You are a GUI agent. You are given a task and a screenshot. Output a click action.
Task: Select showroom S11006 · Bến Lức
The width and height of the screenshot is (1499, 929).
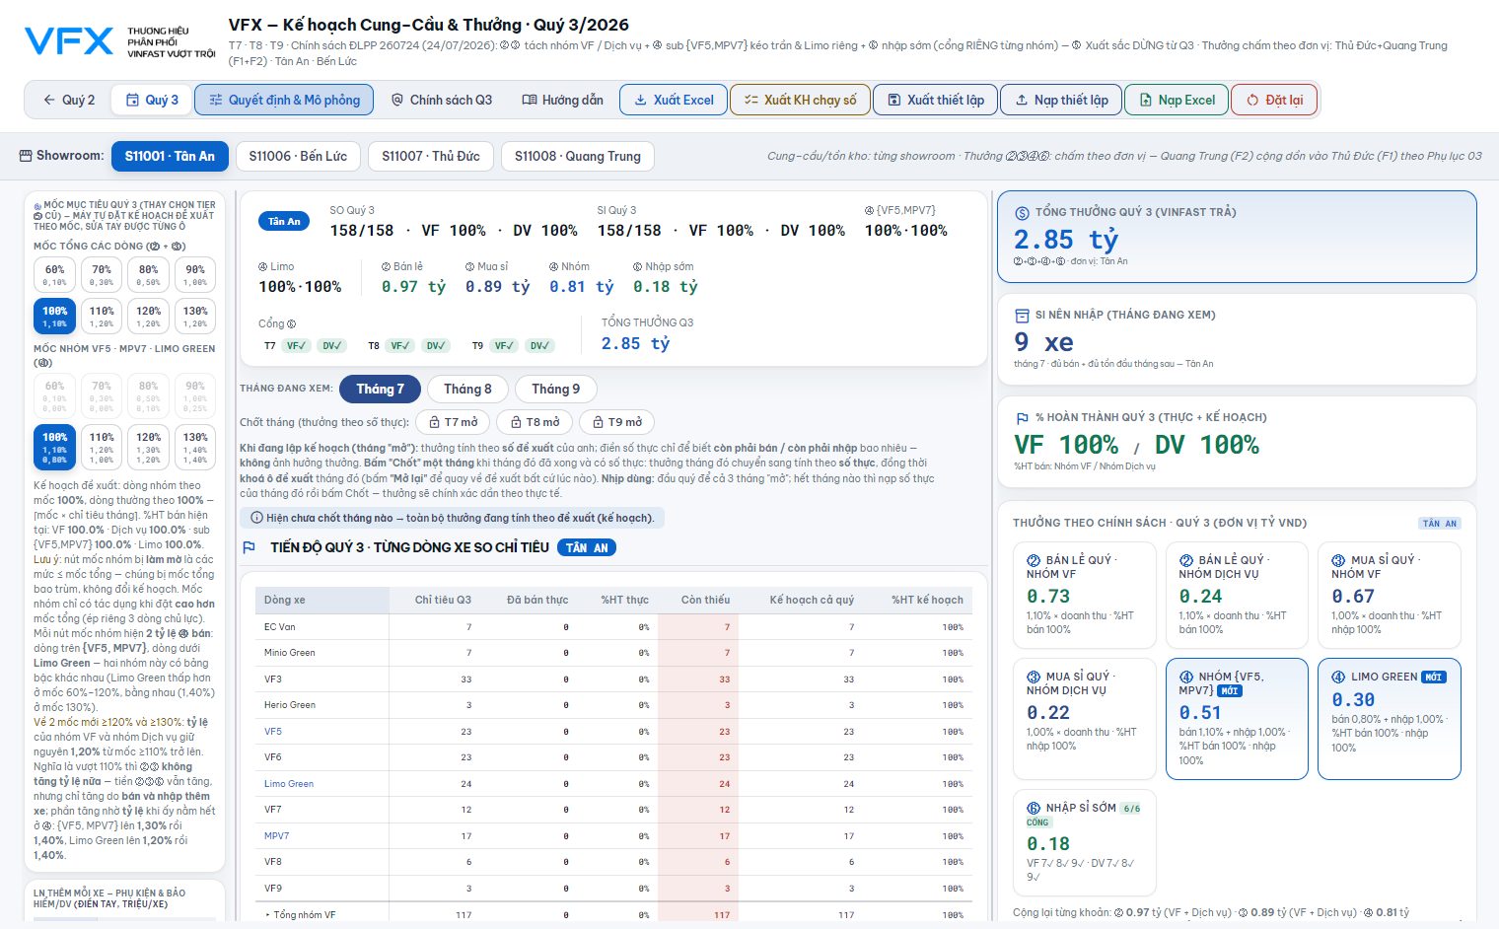(298, 156)
